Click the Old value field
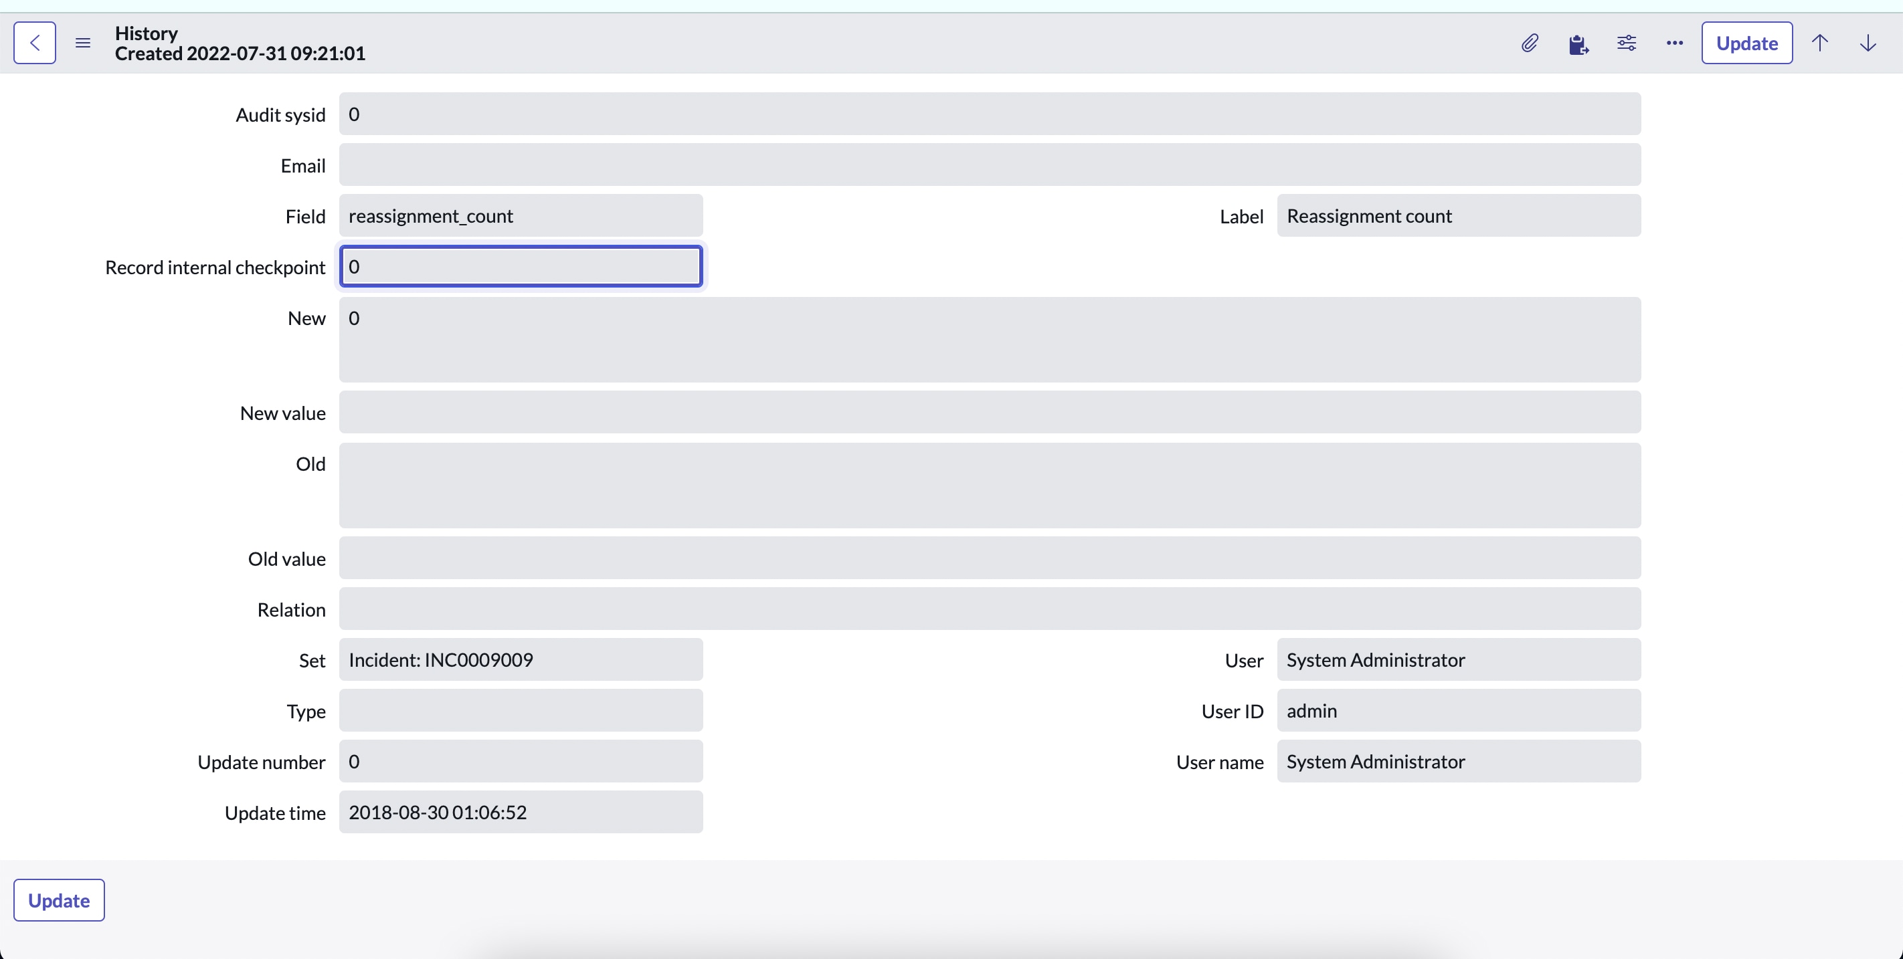Screen dimensions: 1903x959 (990, 558)
